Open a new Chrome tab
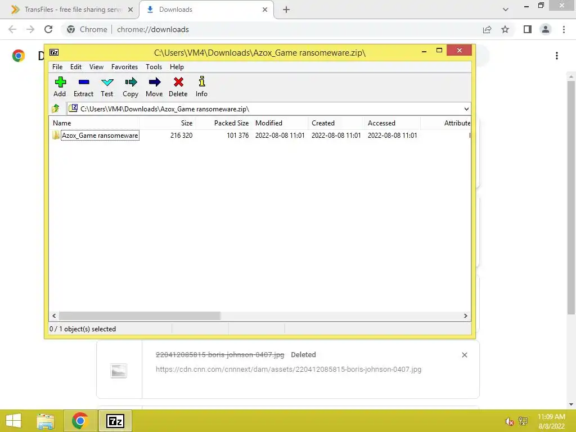 (x=286, y=10)
